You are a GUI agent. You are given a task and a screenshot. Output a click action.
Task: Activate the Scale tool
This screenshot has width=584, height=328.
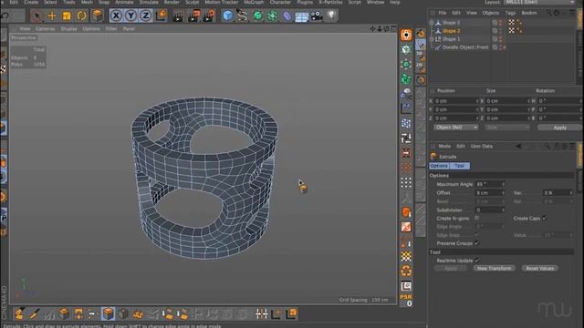coord(67,15)
